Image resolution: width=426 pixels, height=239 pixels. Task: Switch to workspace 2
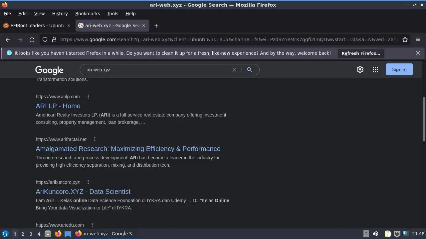point(23,234)
